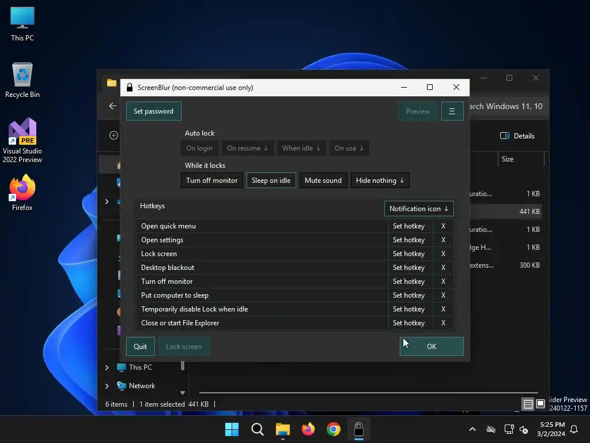The width and height of the screenshot is (590, 443).
Task: Set hotkey for Open settings
Action: point(409,240)
